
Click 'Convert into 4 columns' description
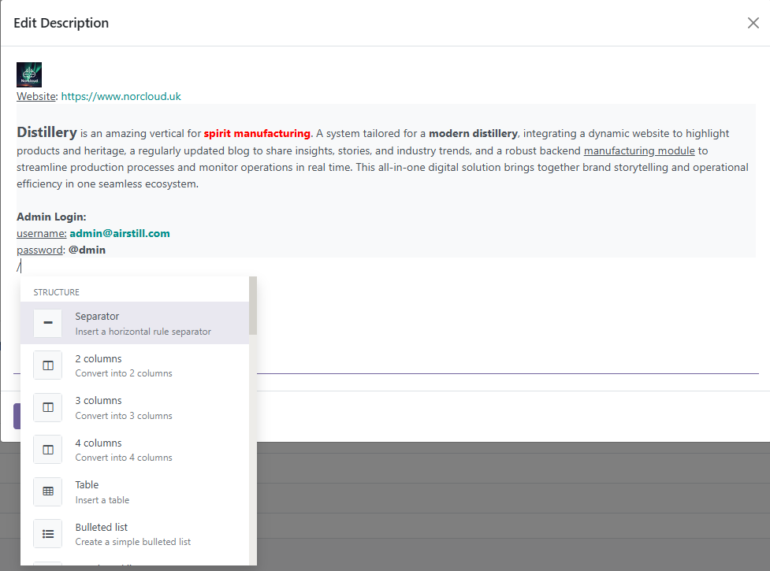pos(124,458)
